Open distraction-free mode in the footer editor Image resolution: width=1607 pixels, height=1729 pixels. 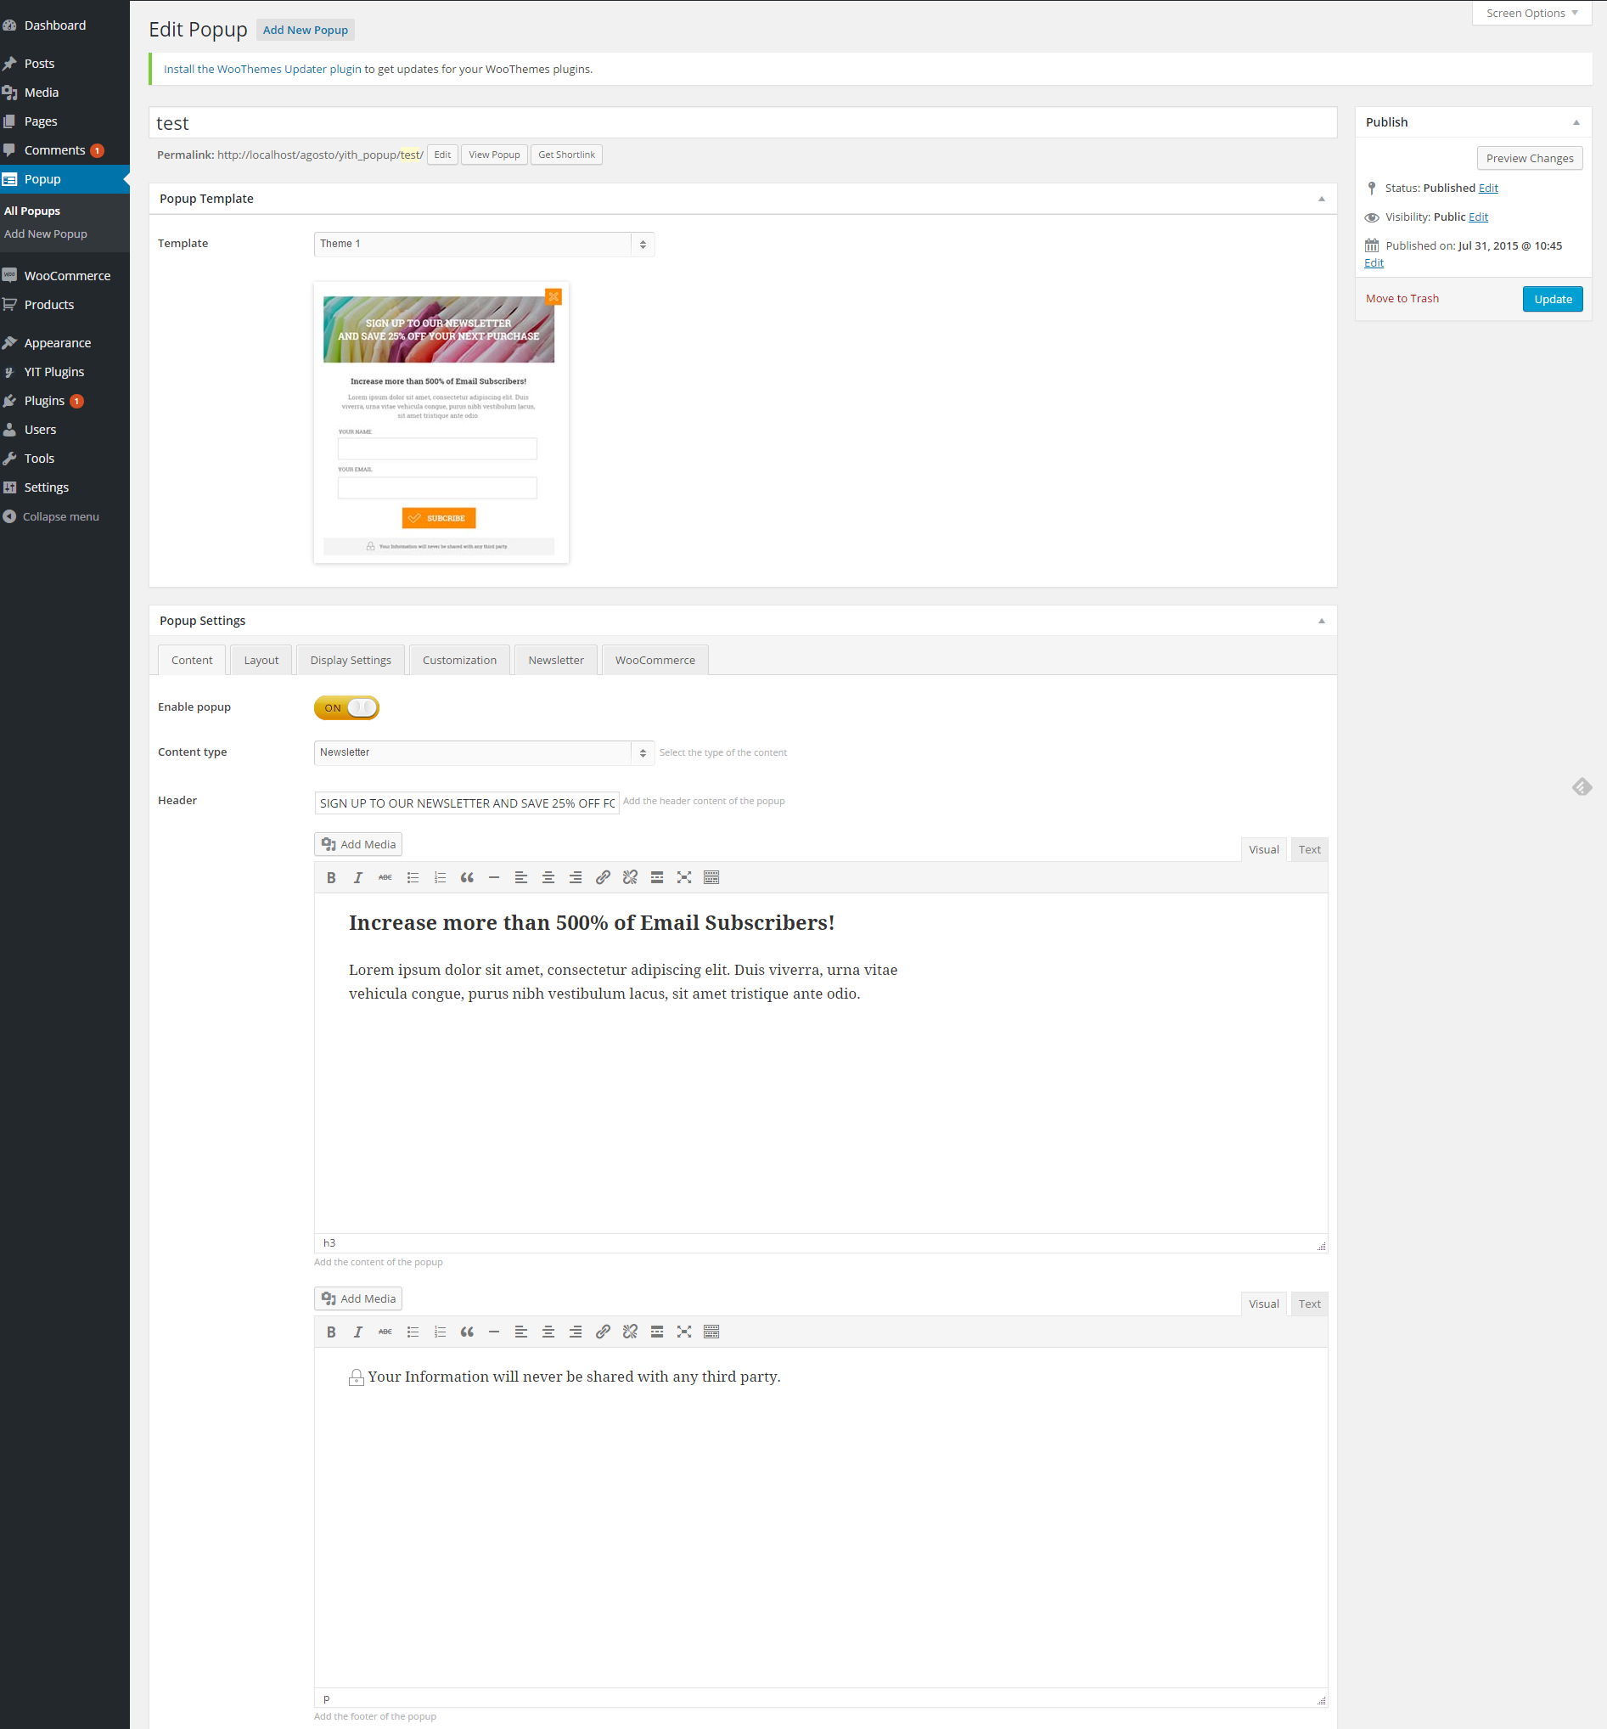[684, 1332]
